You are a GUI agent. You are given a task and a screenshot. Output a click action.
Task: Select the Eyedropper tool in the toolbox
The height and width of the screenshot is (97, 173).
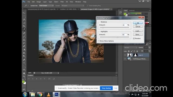(24, 29)
